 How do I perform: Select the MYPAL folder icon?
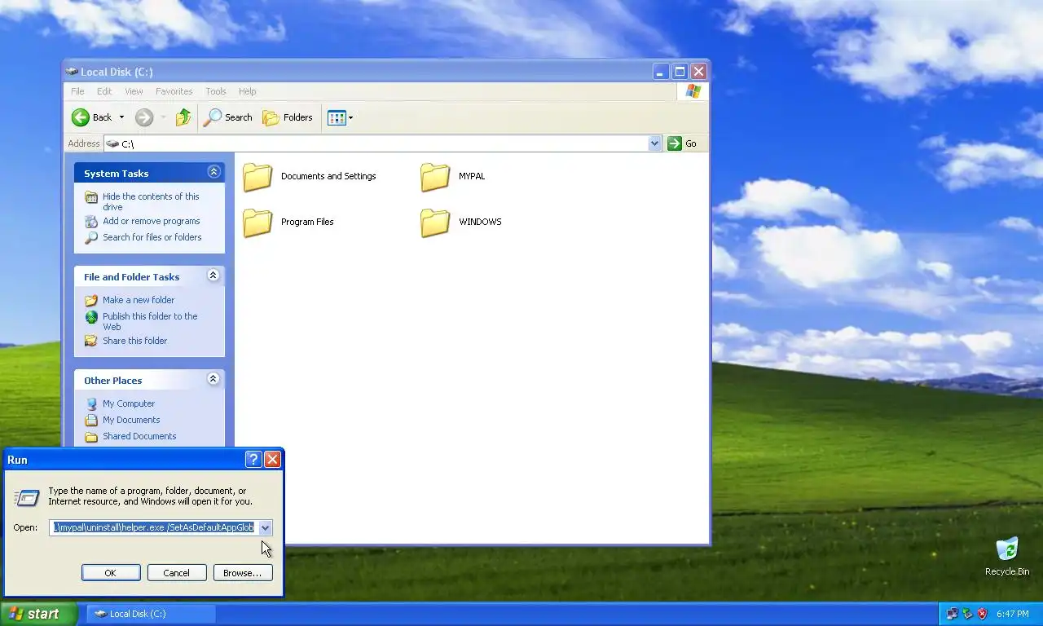click(x=435, y=177)
